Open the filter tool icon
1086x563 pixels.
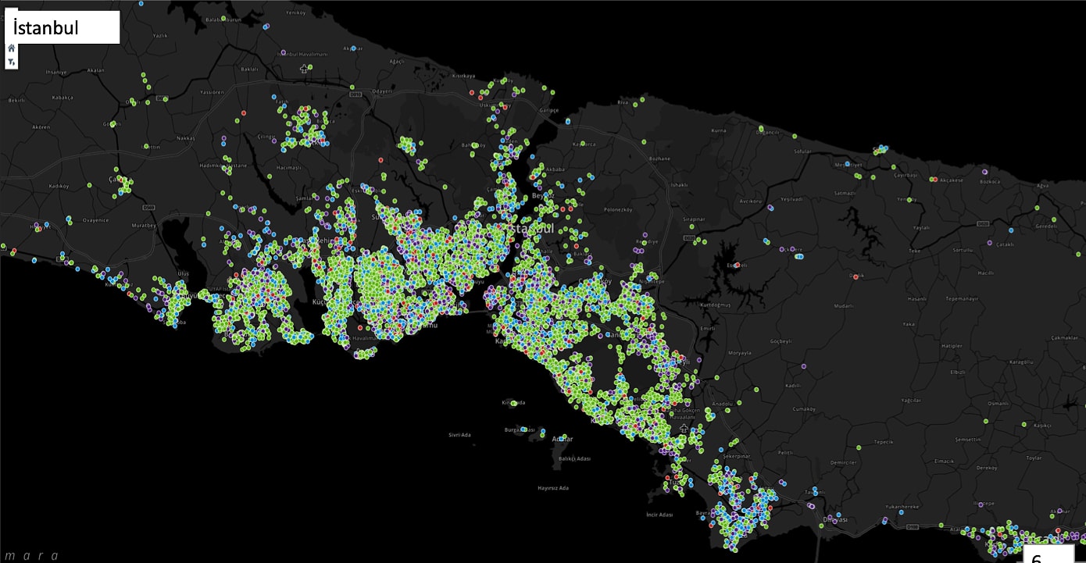pos(12,62)
